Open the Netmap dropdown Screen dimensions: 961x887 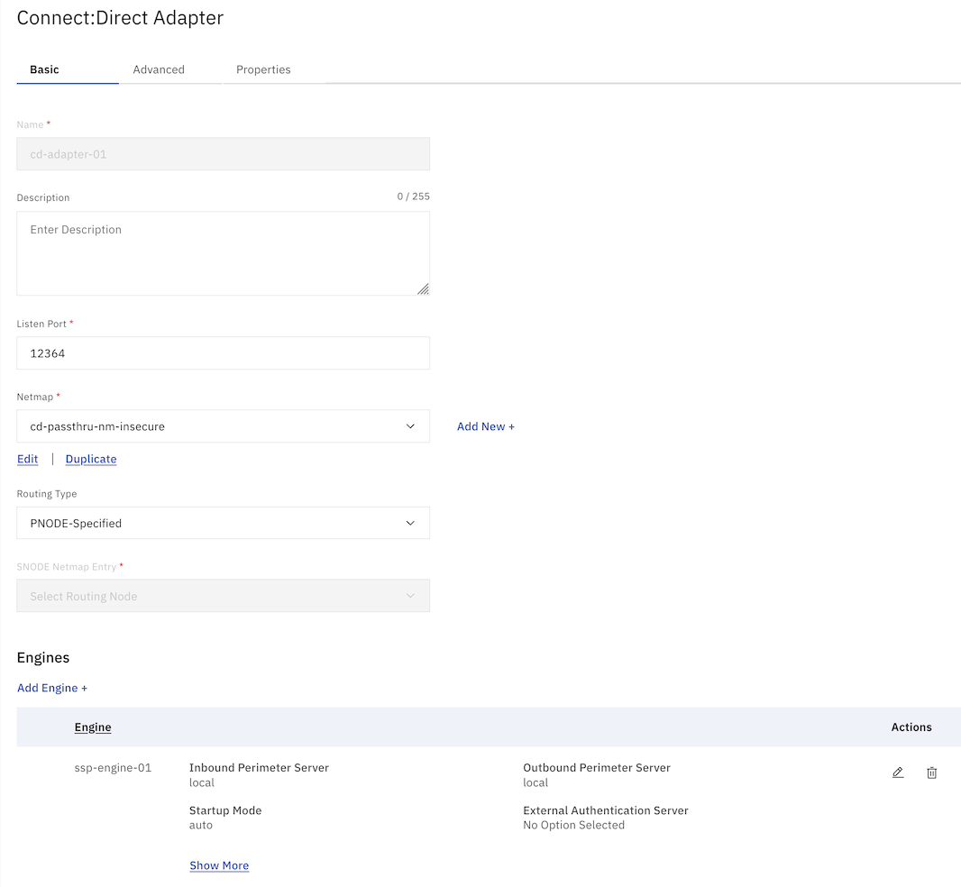(223, 426)
